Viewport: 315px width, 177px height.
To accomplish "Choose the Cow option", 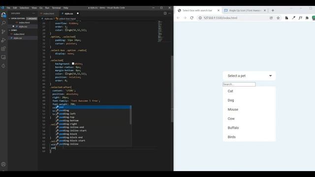I will [249, 118].
